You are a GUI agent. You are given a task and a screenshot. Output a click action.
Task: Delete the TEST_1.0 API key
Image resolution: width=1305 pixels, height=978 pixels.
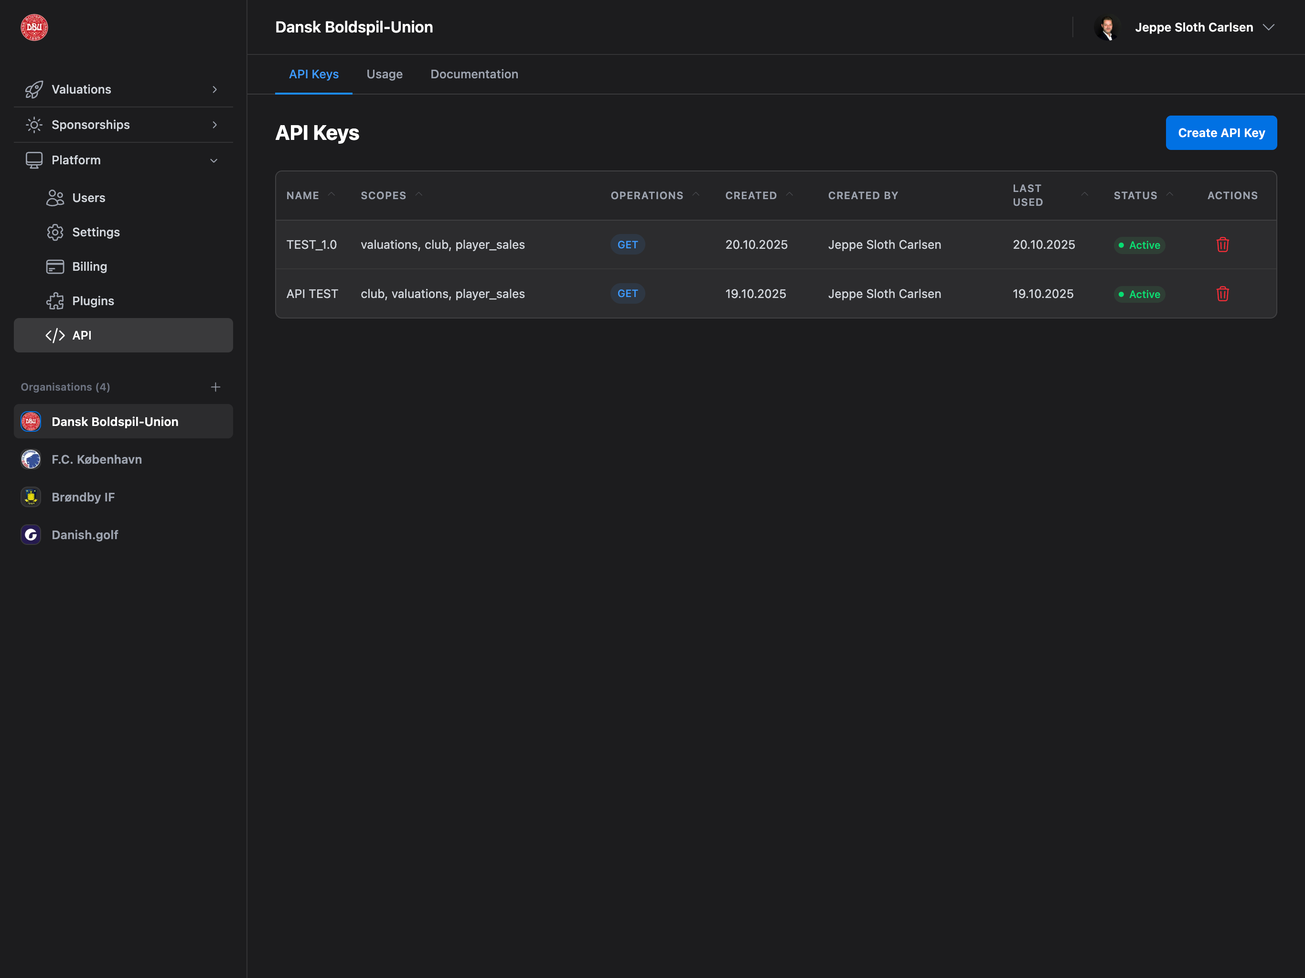(x=1222, y=244)
